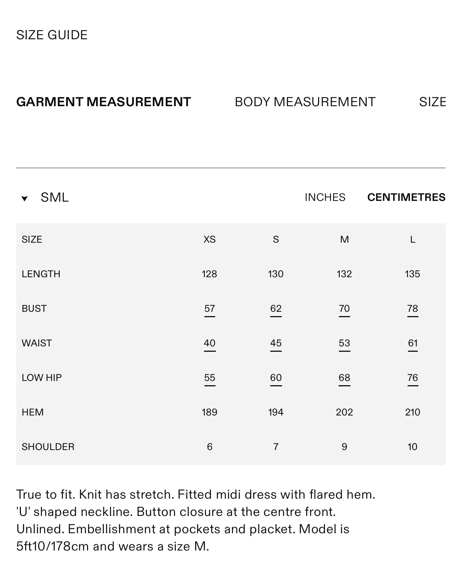Switch units to Inches
Viewport: 462px width, 575px height.
[325, 197]
